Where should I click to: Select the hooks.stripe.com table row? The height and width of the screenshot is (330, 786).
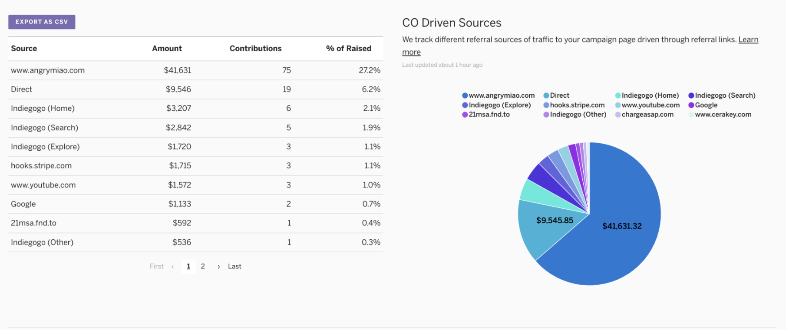[195, 166]
